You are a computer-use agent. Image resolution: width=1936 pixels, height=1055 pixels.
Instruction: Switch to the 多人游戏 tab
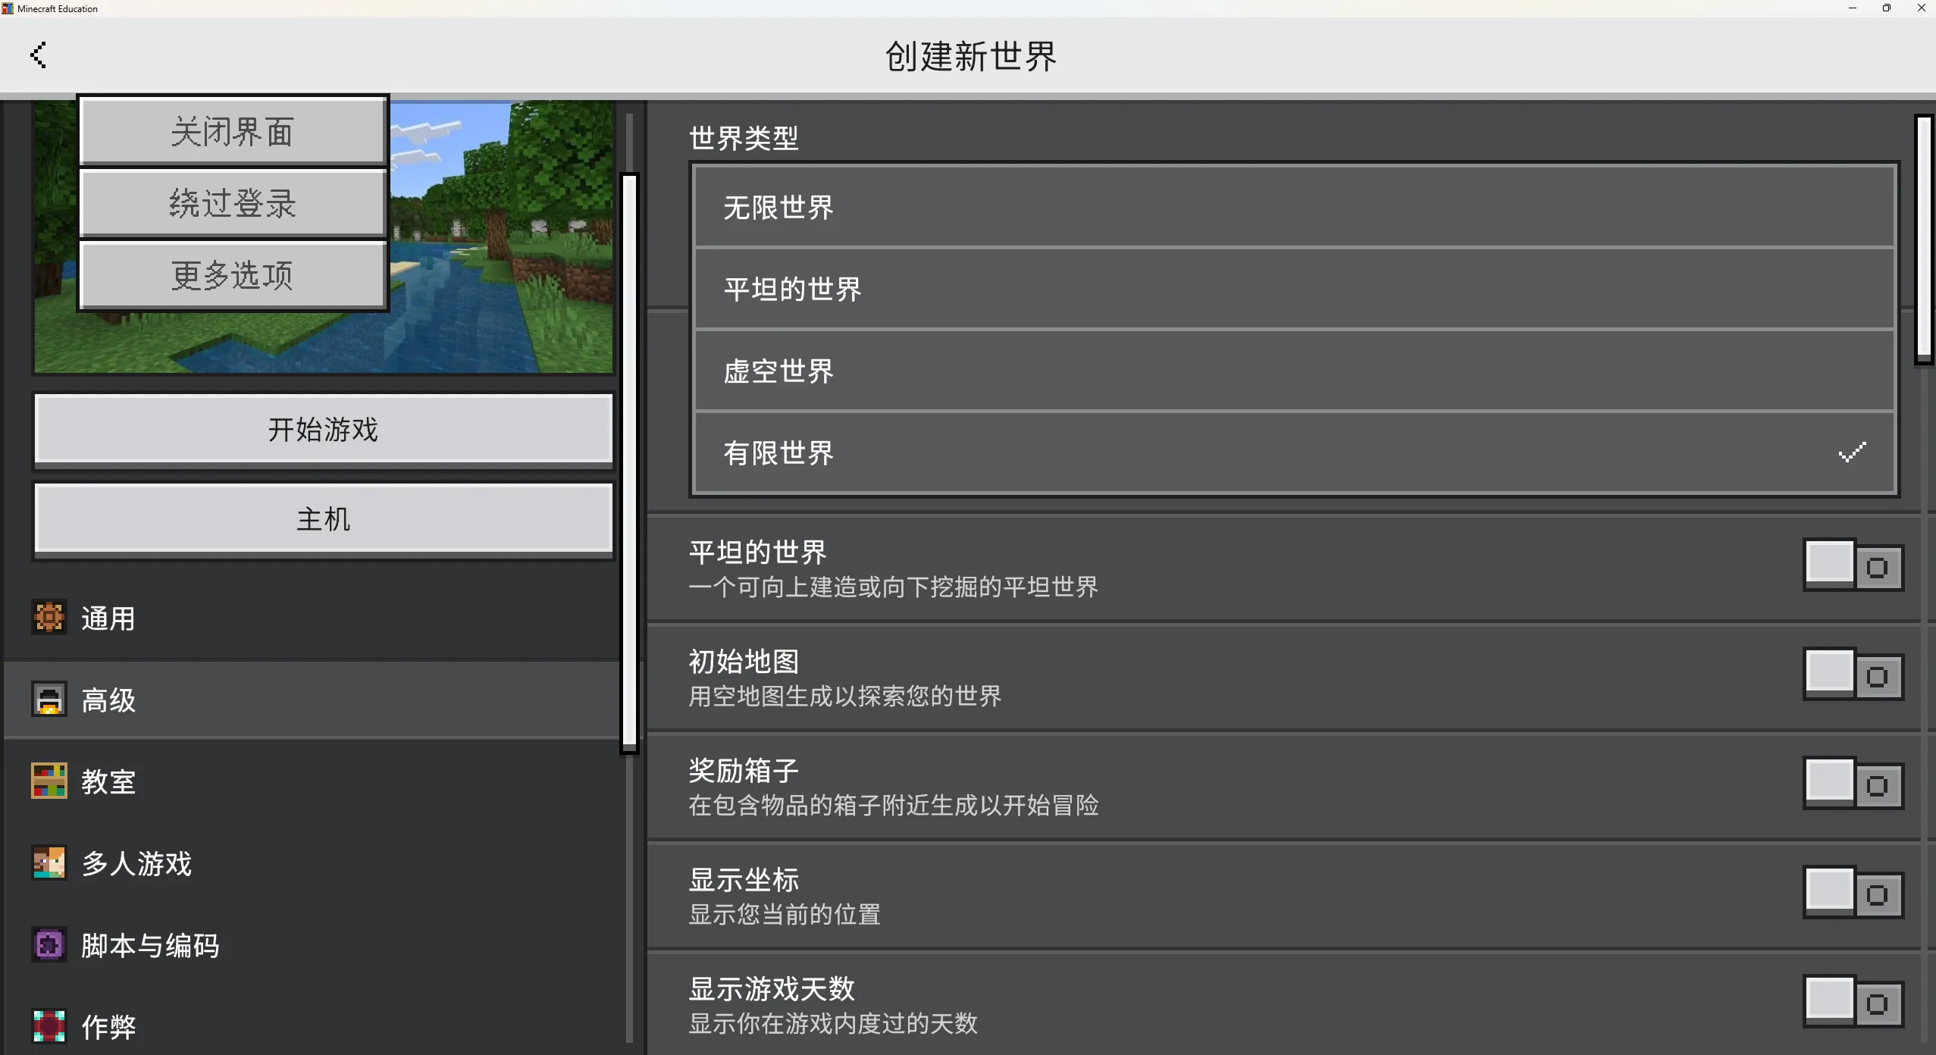[x=312, y=863]
